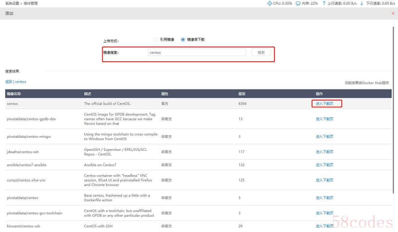Open download page for pivotaldata/centos-mingw

324,137
